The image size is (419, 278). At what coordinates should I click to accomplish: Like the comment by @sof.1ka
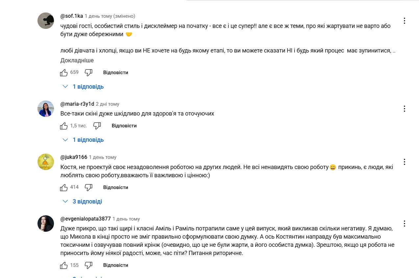pyautogui.click(x=64, y=73)
